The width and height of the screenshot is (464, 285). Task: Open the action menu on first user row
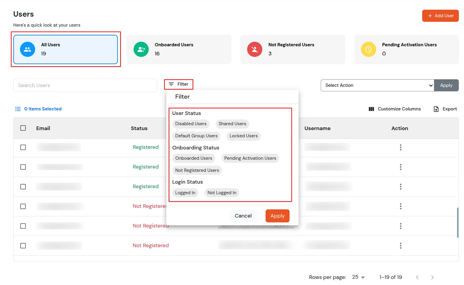[x=400, y=147]
